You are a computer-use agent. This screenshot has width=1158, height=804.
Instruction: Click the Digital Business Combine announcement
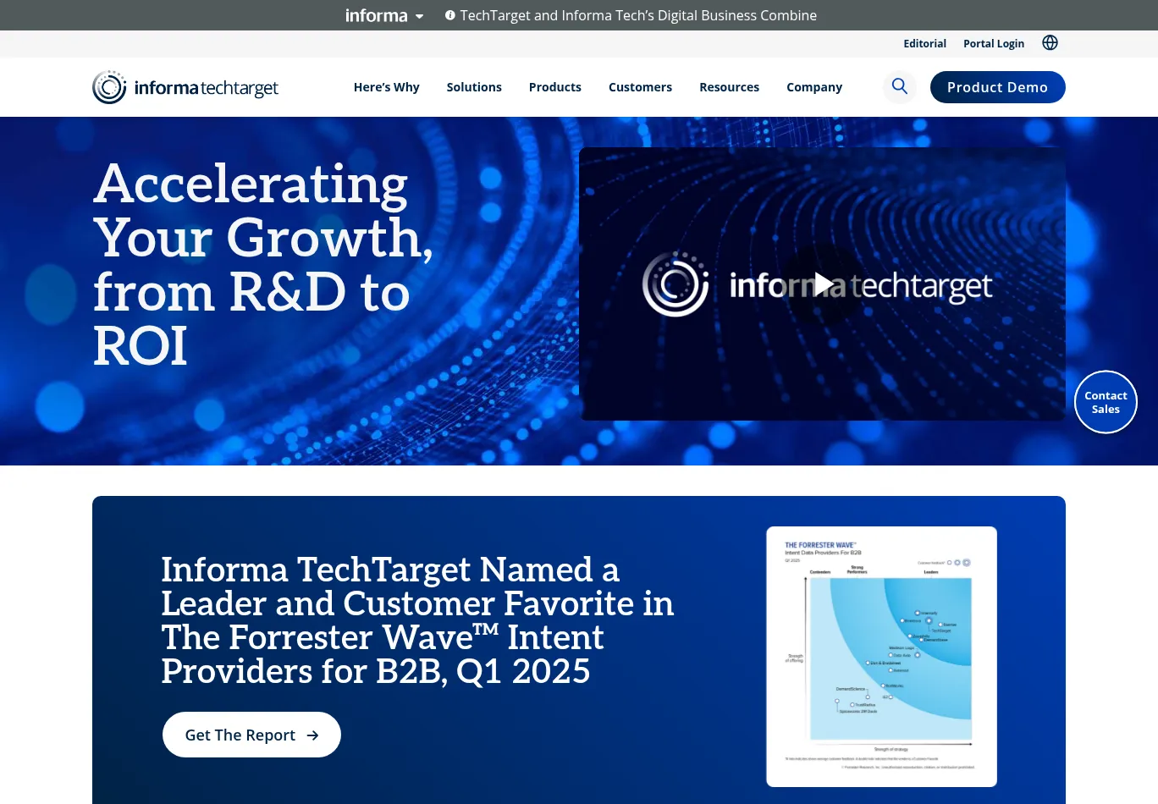638,15
